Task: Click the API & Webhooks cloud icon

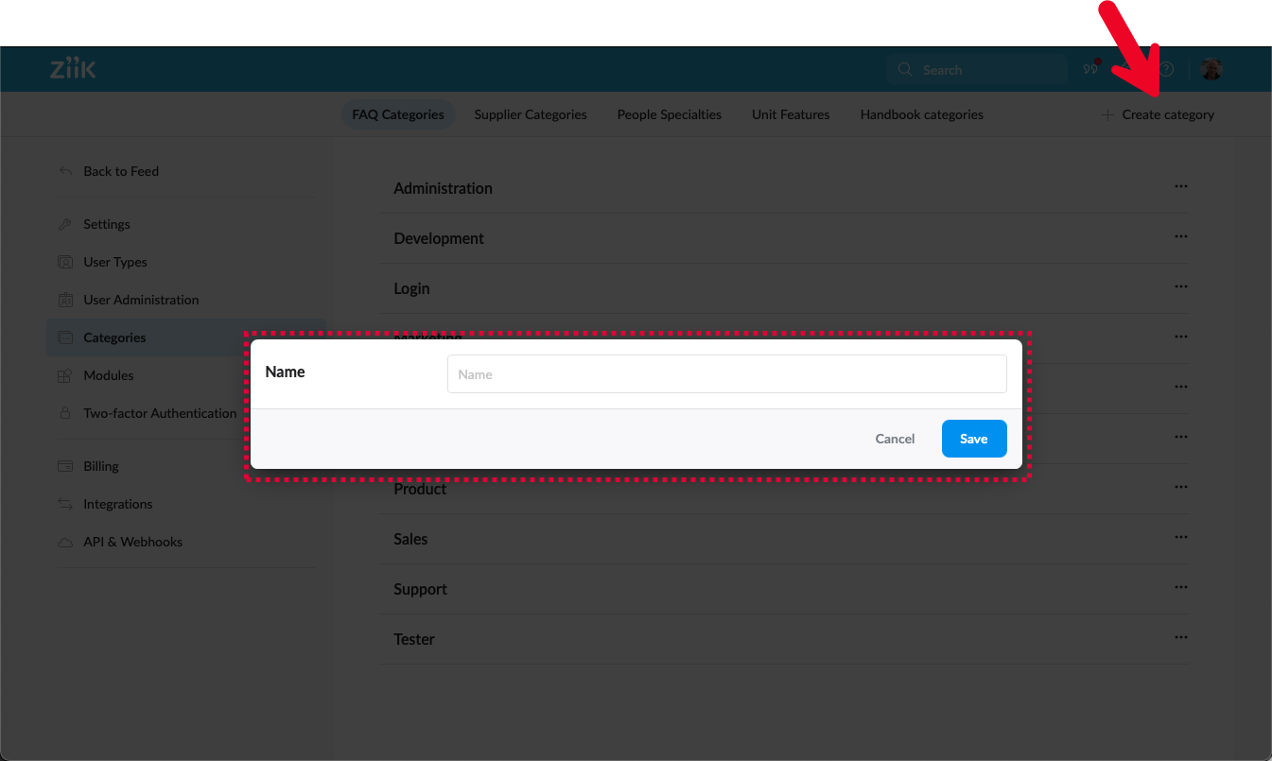Action: (65, 542)
